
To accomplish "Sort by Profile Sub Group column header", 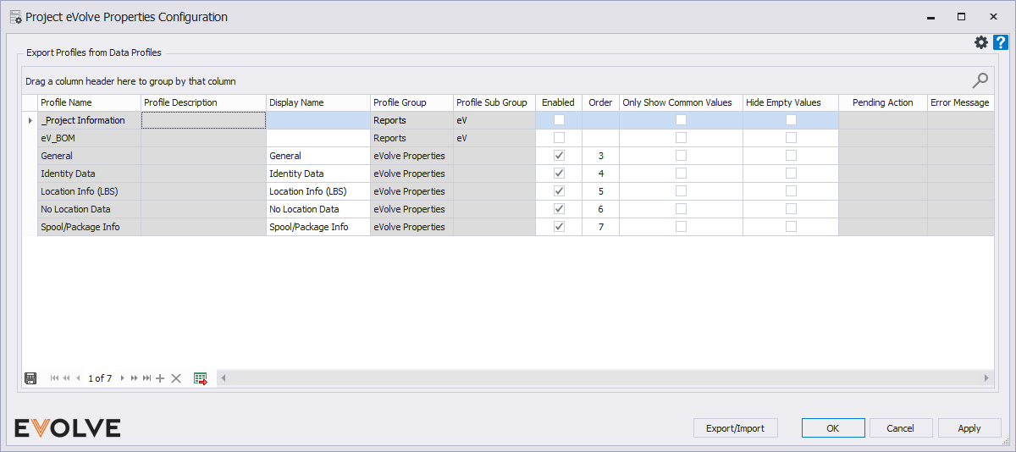I will (x=494, y=102).
